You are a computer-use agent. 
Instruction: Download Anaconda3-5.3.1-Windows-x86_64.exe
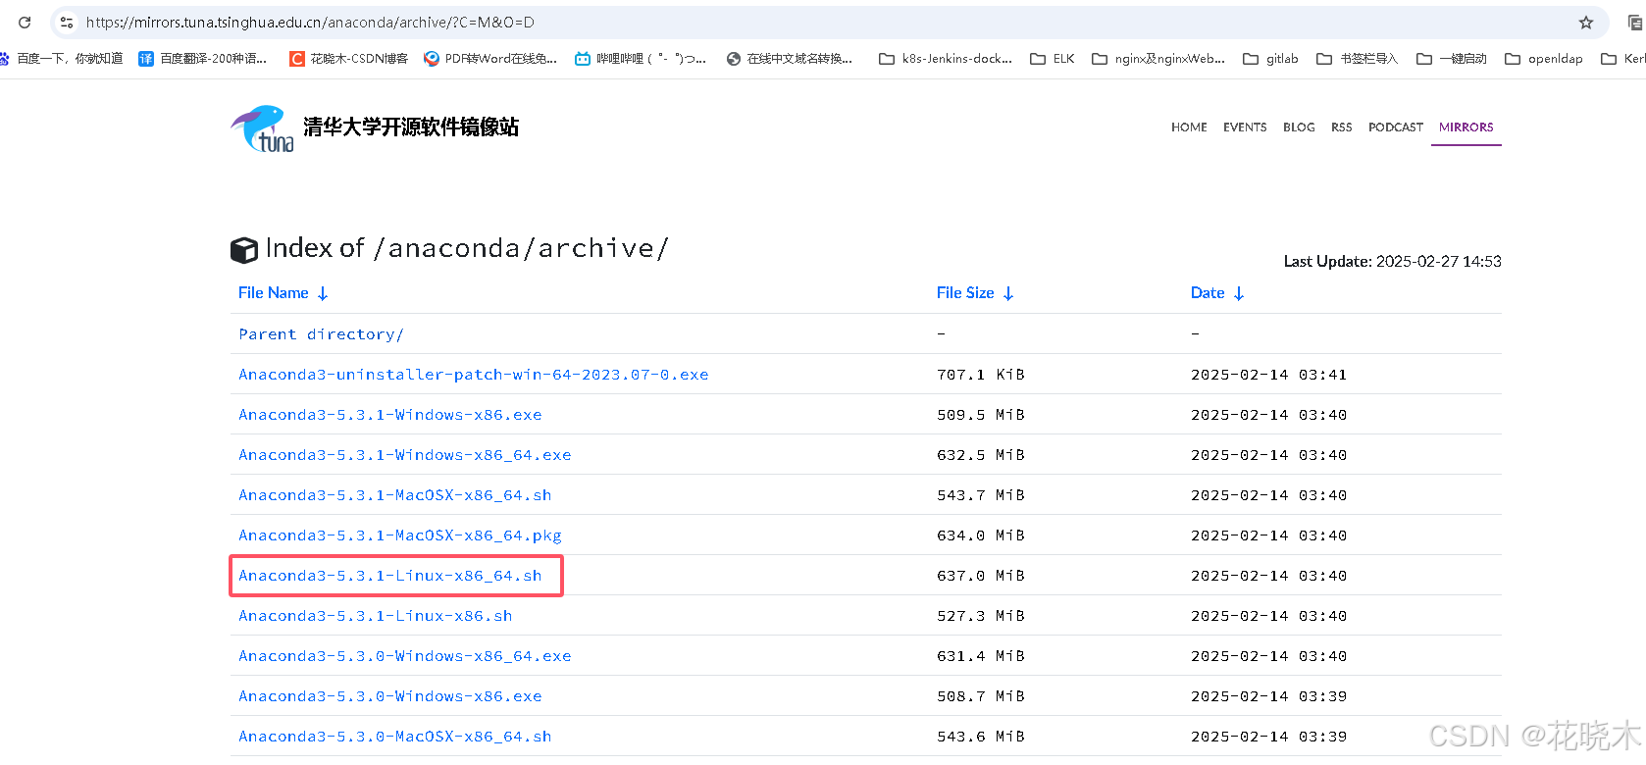(405, 455)
